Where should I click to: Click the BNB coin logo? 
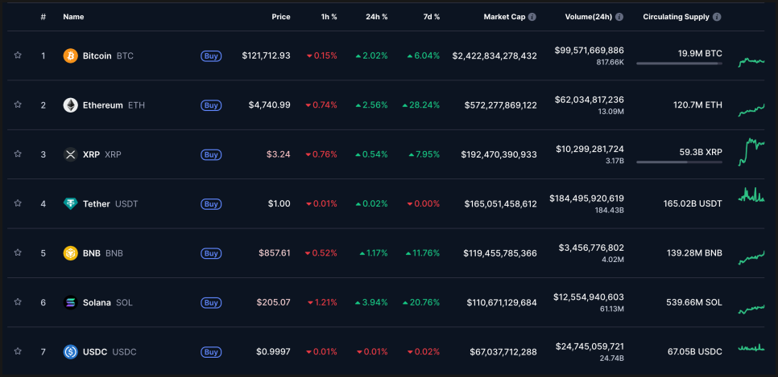click(70, 253)
